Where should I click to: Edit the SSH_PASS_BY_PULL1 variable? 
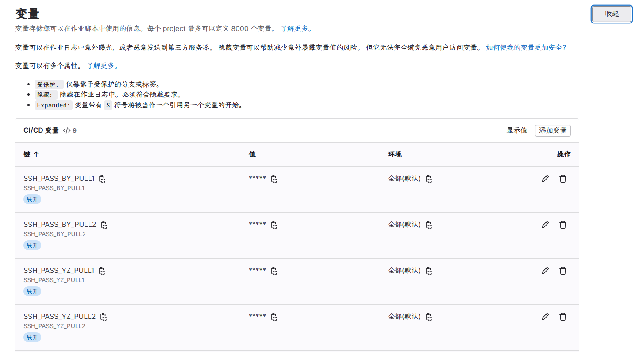pyautogui.click(x=545, y=179)
